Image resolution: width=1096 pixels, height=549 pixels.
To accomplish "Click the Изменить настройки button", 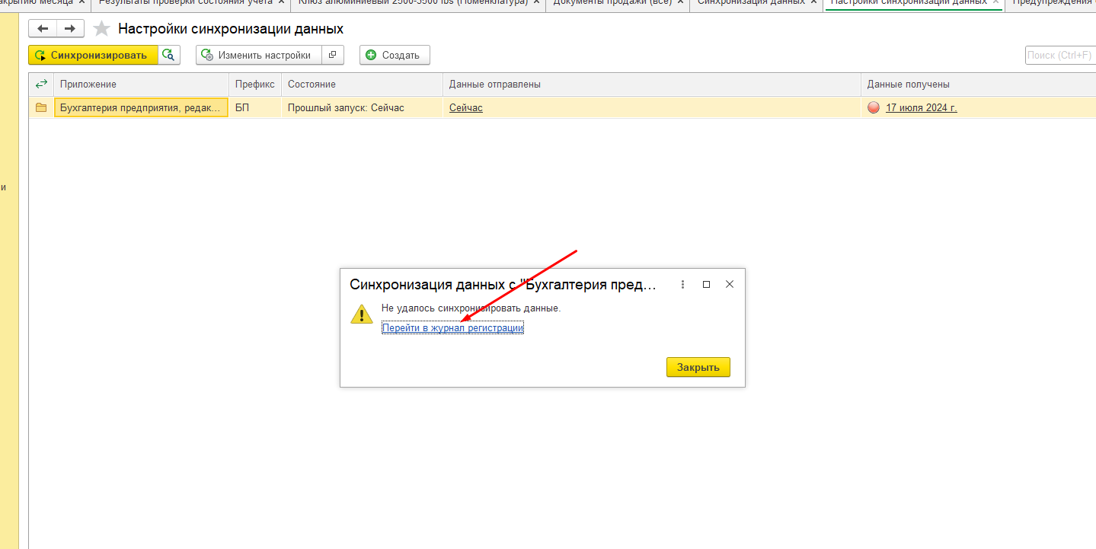I will tap(259, 55).
